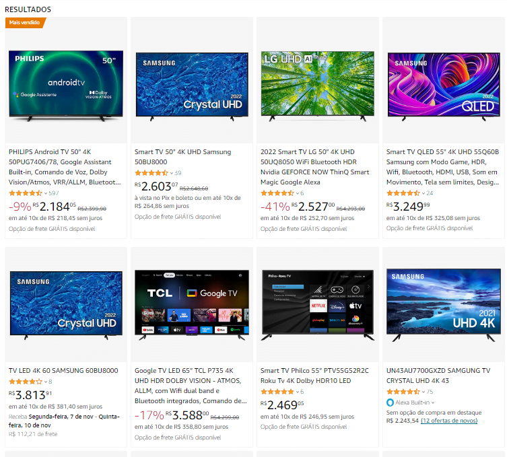Expand the Alexa Built-in dropdown arrow
This screenshot has height=457, width=507.
tap(433, 402)
